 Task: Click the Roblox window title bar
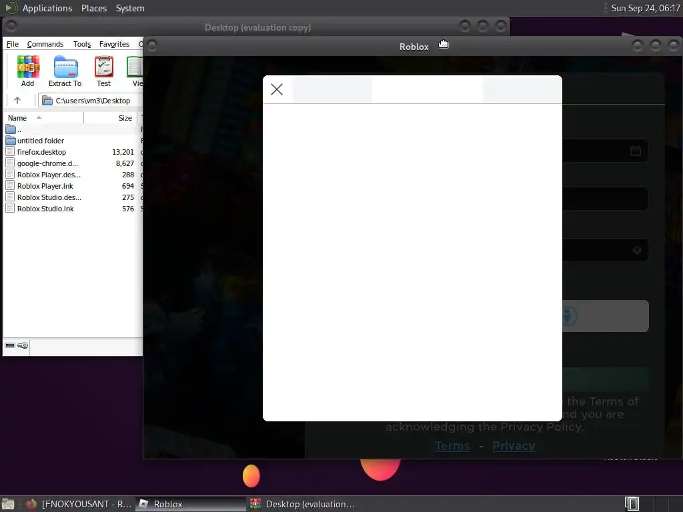[x=414, y=46]
